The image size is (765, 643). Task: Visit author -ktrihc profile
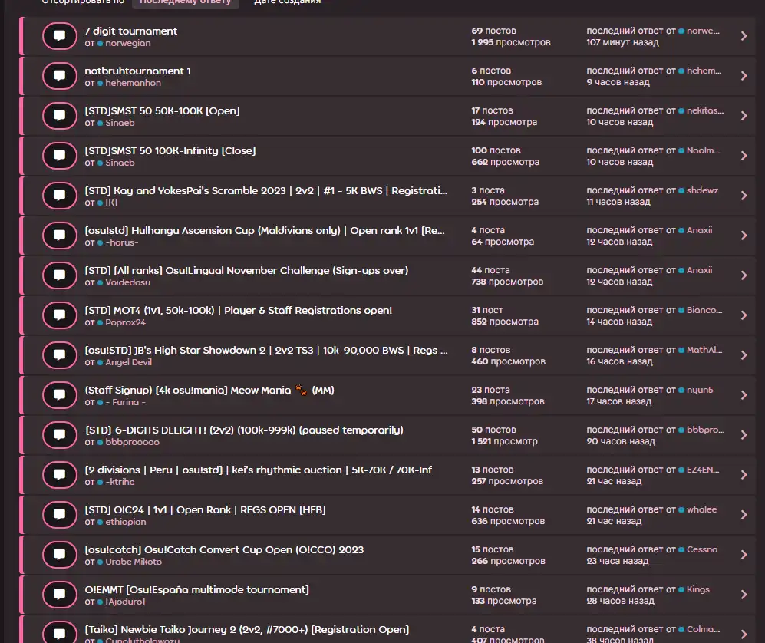click(120, 482)
